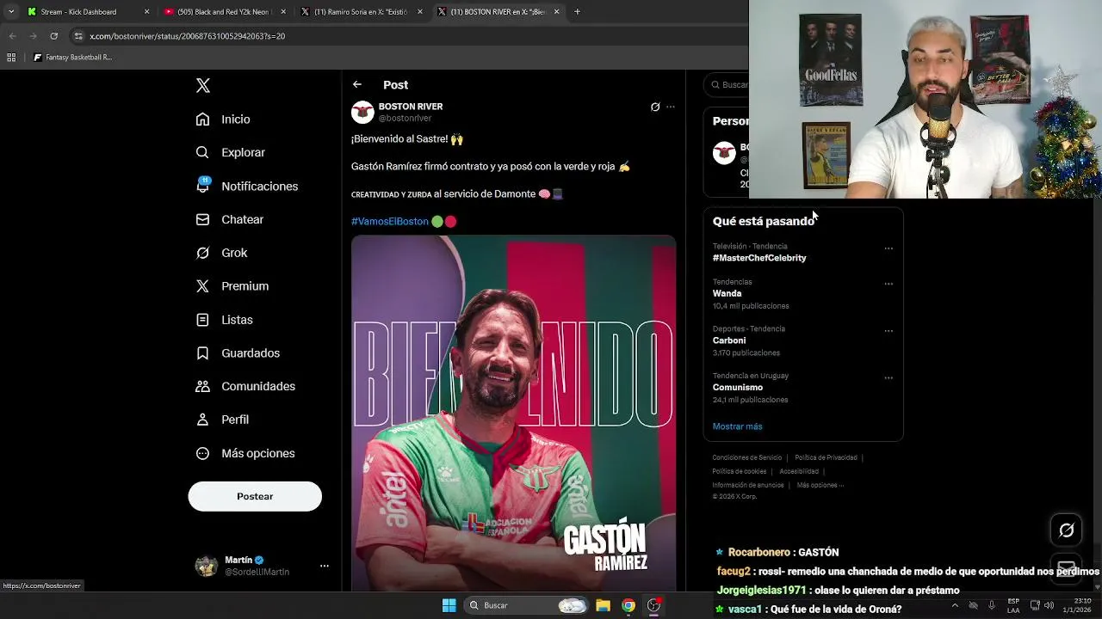
Task: Open the Inicio home icon
Action: [x=202, y=120]
